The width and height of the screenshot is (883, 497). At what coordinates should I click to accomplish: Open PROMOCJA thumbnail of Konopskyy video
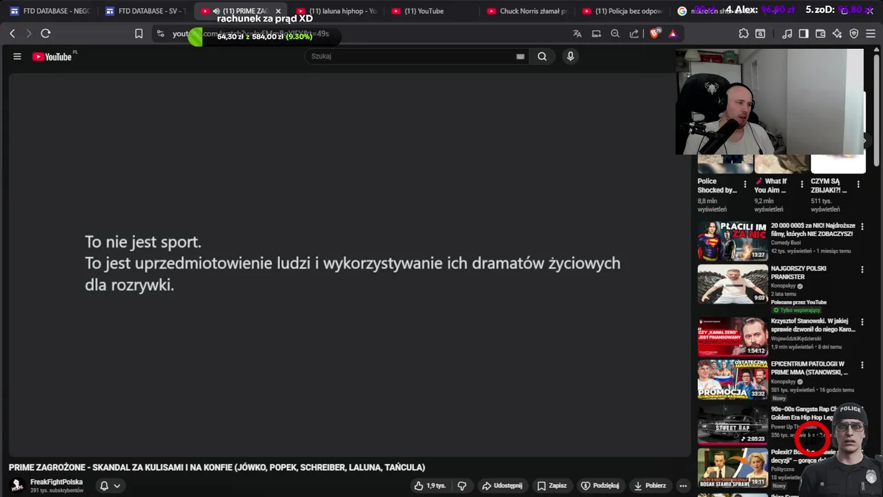coord(732,379)
